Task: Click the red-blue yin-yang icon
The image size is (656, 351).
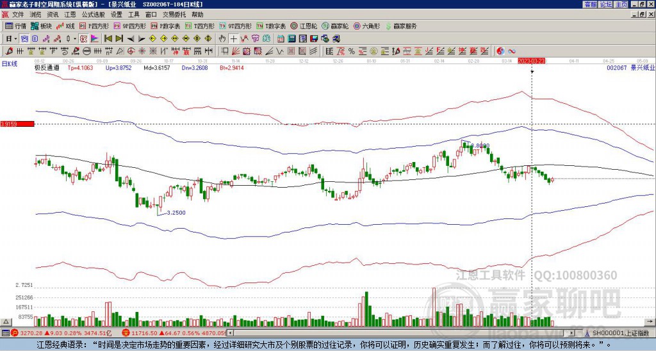Action: click(500, 51)
